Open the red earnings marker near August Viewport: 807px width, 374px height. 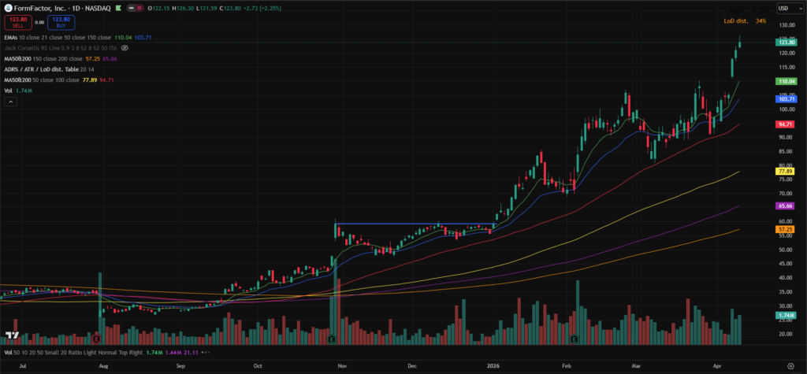click(x=96, y=339)
